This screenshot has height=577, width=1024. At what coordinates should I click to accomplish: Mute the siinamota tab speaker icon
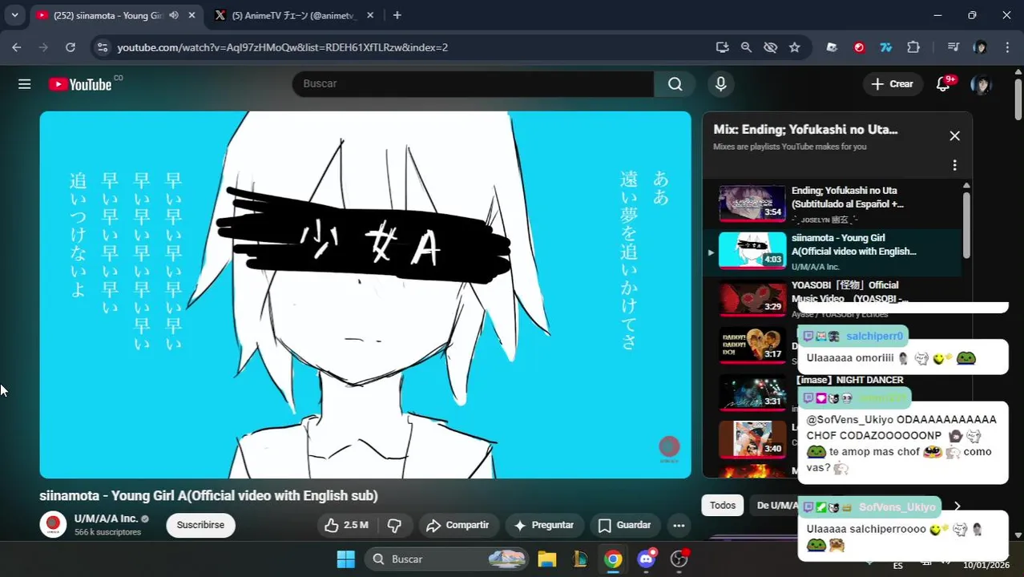[174, 15]
